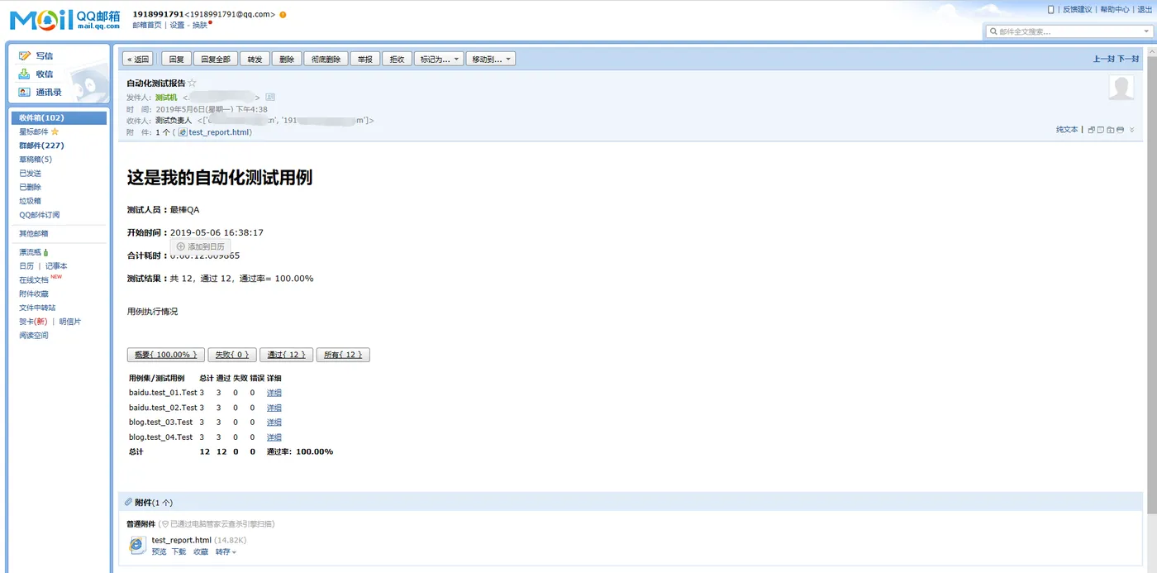
Task: Click the 转发 forward button
Action: click(255, 59)
